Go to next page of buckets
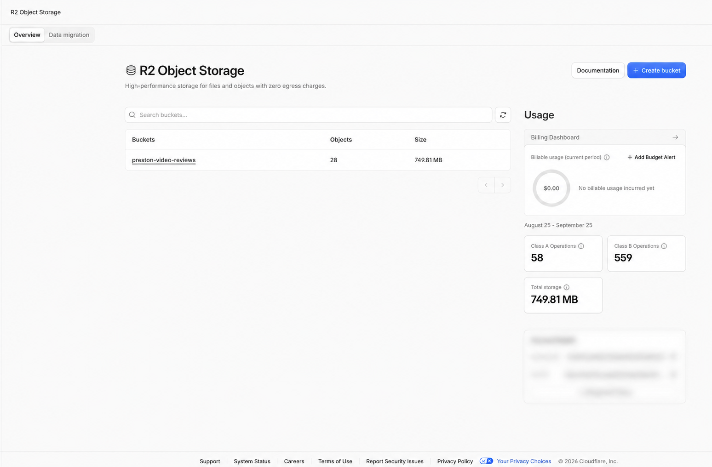The image size is (712, 467). pos(503,185)
